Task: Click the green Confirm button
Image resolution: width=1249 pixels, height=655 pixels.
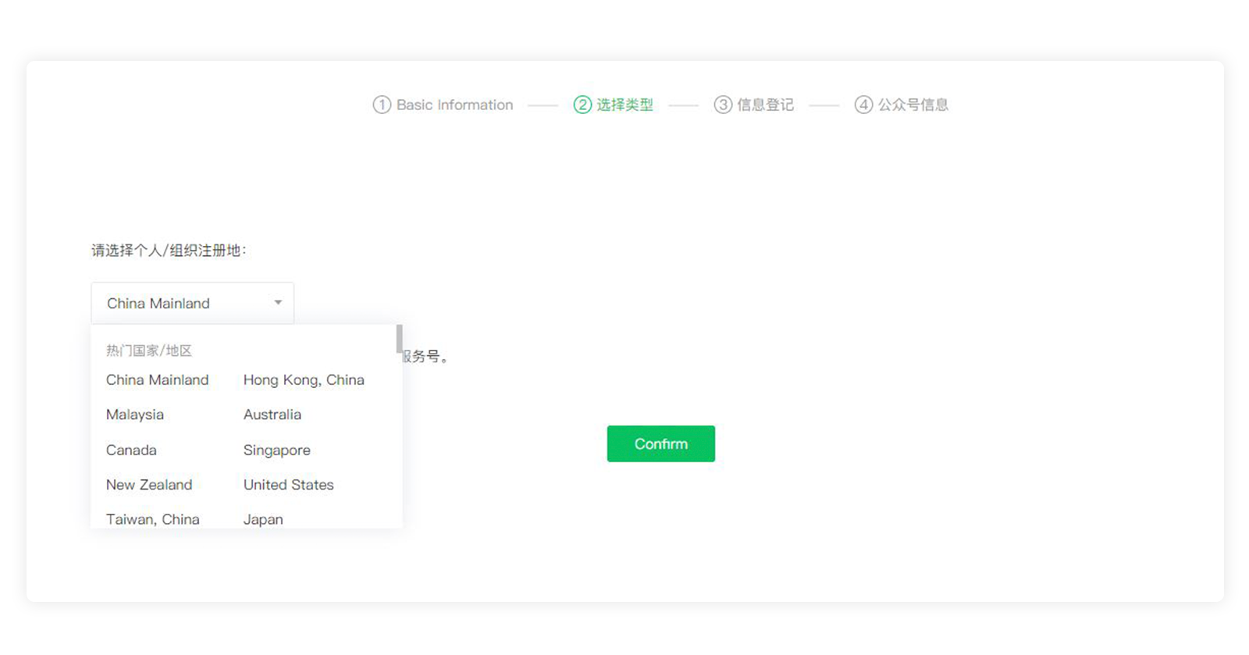Action: tap(661, 443)
